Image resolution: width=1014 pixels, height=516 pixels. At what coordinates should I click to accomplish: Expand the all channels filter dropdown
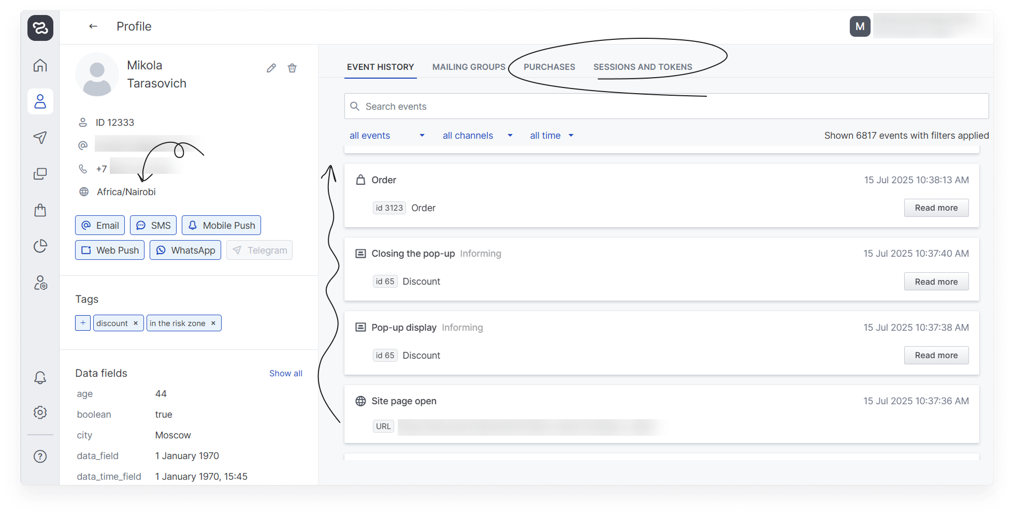click(477, 136)
